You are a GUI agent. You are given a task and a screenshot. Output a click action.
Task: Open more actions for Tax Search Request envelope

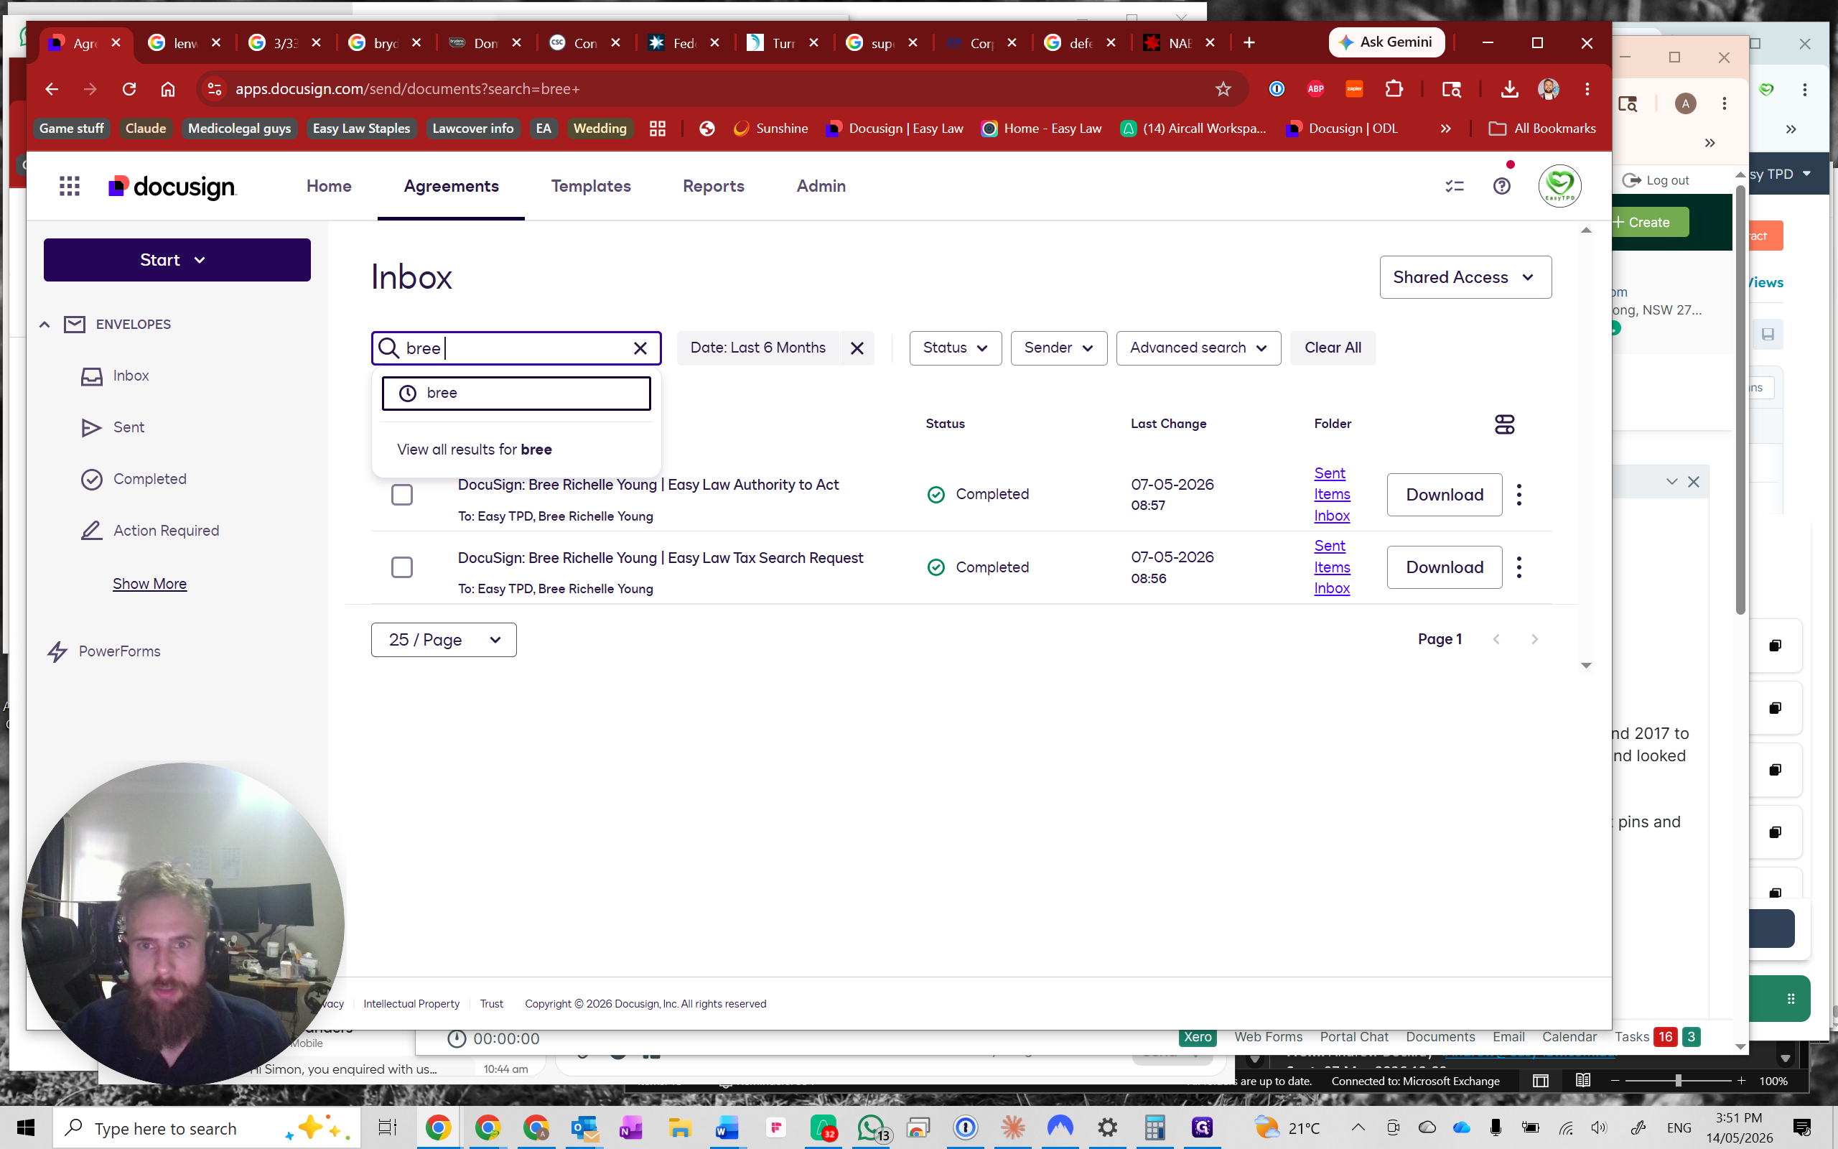pos(1519,567)
